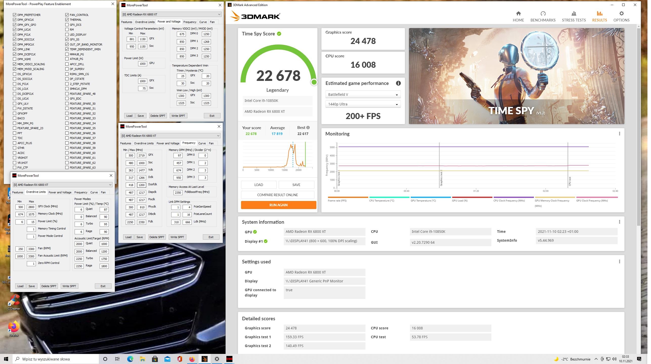
Task: Toggle FAN_CONTROL checkbox
Action: tap(67, 15)
